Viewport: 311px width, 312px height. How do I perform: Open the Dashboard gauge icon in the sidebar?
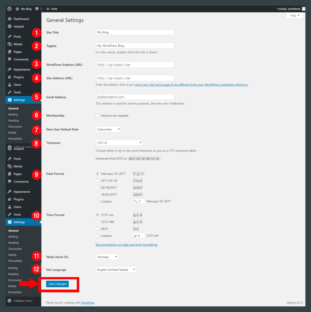pos(10,19)
